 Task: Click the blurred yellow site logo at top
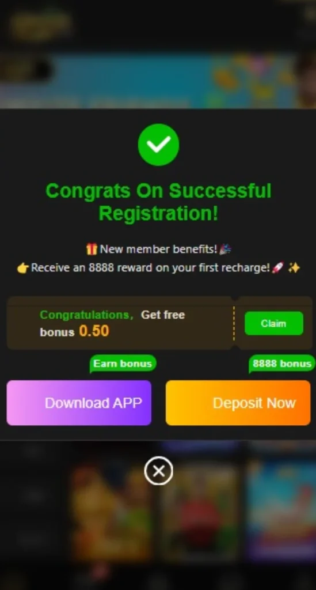coord(41,25)
